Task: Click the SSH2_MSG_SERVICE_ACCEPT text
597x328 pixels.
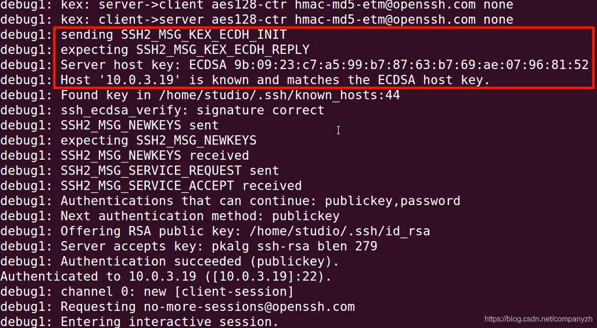Action: (147, 185)
